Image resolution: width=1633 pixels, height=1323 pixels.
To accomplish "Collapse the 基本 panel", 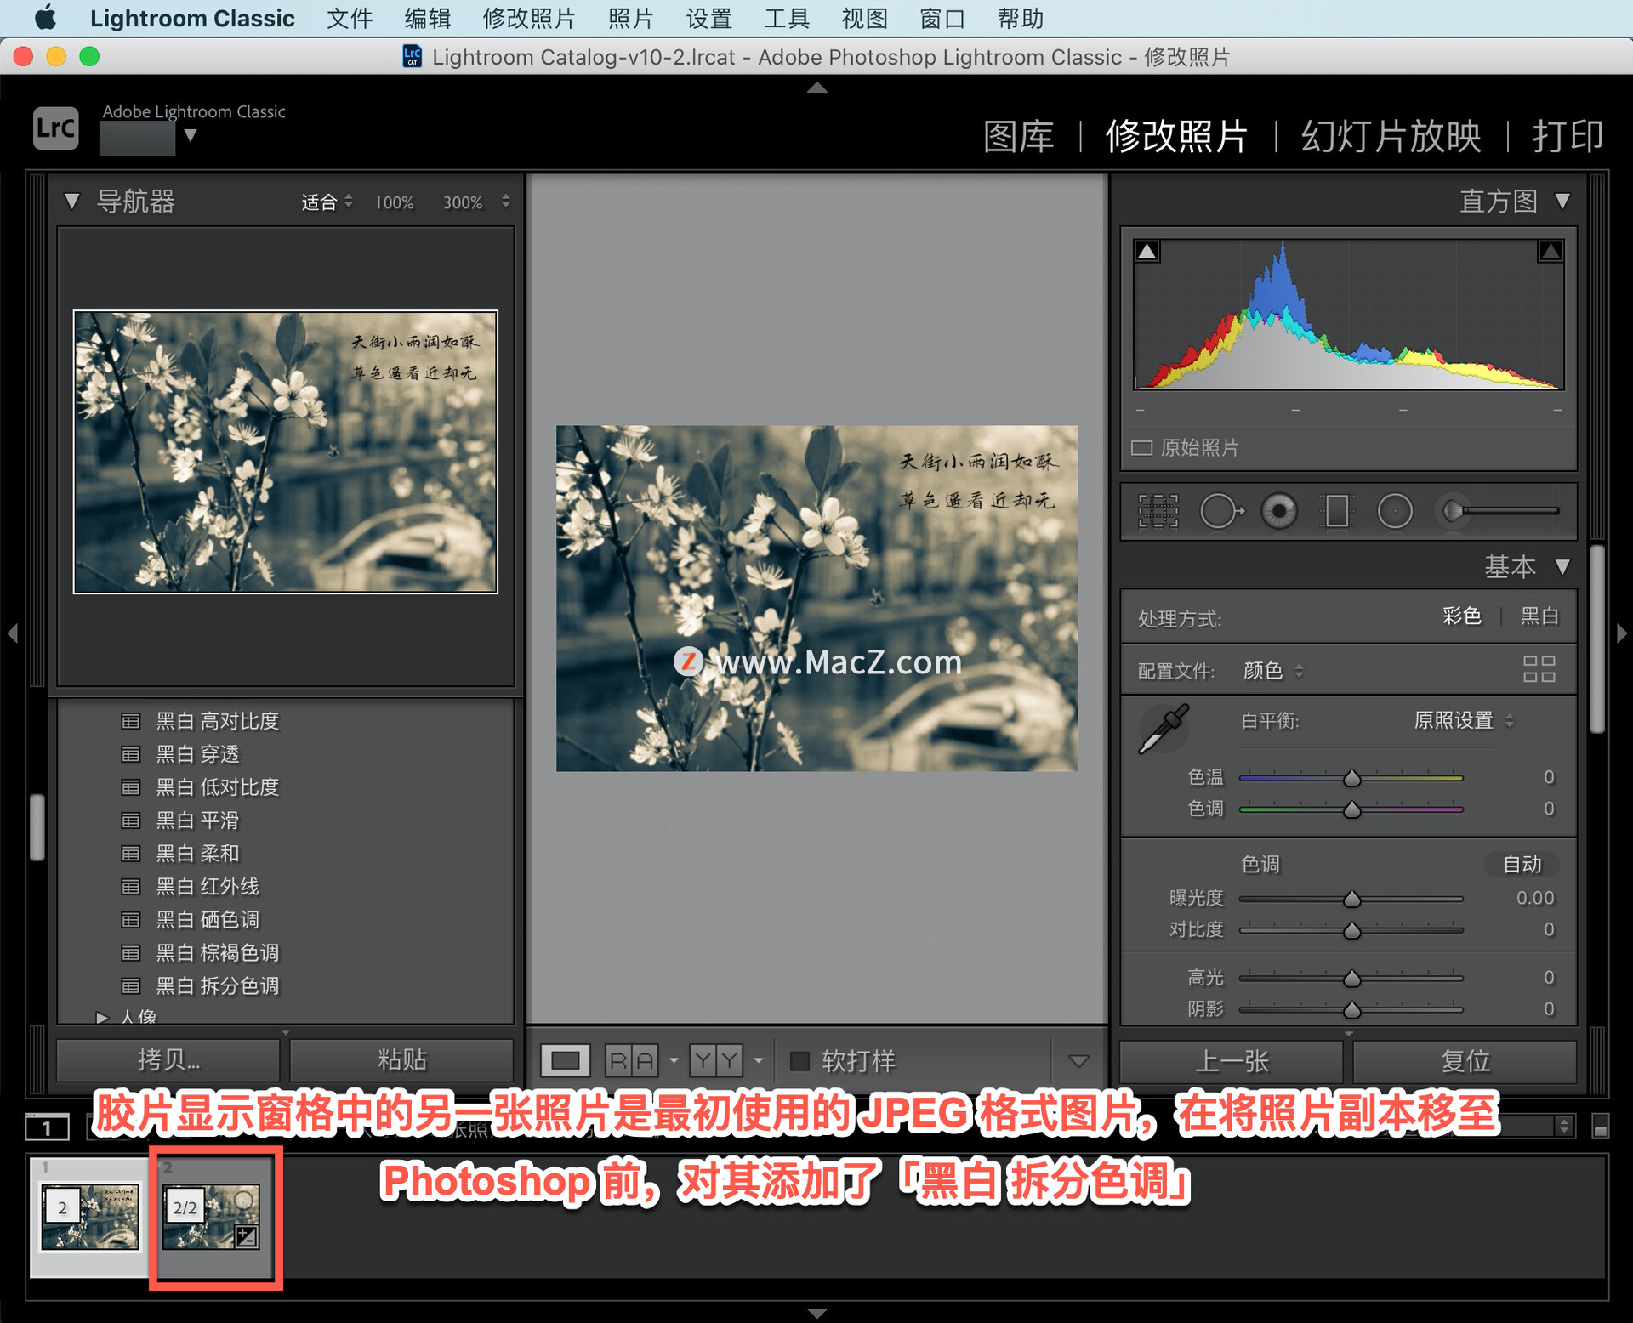I will (1562, 567).
